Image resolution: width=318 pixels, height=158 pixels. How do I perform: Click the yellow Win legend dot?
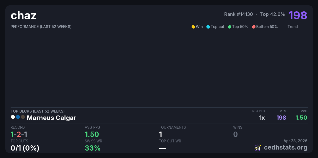pos(193,27)
